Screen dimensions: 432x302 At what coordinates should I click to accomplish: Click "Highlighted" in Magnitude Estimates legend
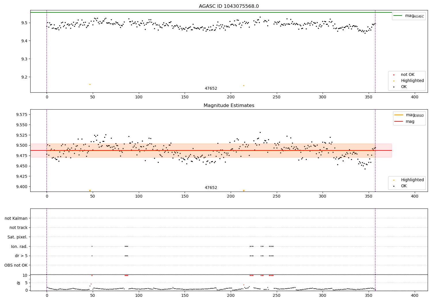click(x=412, y=180)
